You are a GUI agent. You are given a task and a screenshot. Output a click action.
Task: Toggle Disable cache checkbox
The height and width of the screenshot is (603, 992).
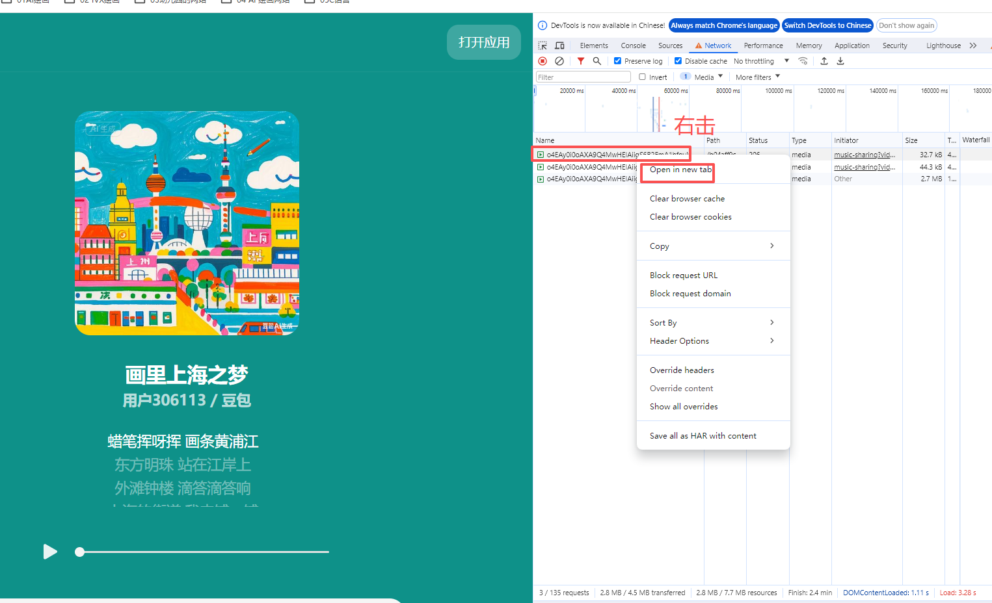click(x=678, y=61)
